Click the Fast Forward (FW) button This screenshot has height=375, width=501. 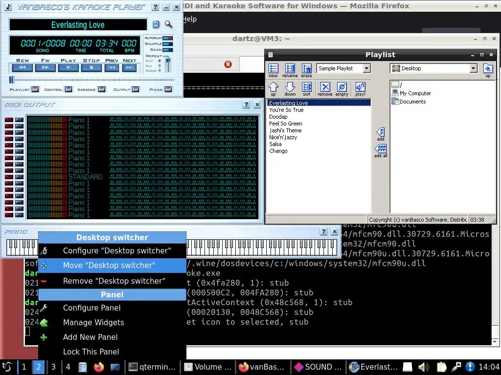pyautogui.click(x=46, y=67)
